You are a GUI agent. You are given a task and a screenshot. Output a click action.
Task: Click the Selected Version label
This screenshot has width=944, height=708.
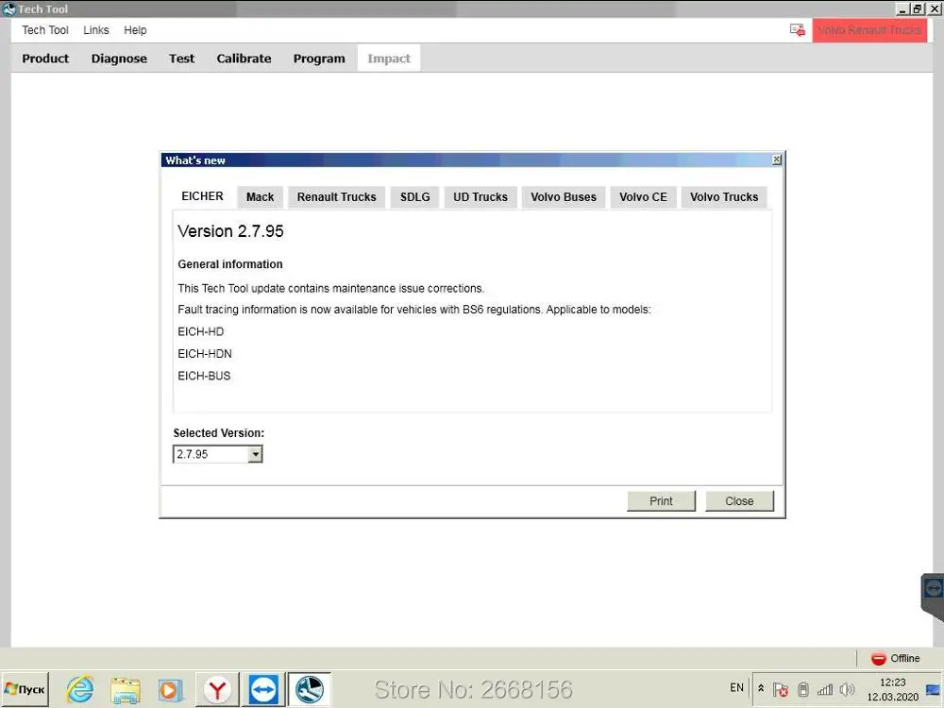coord(219,433)
